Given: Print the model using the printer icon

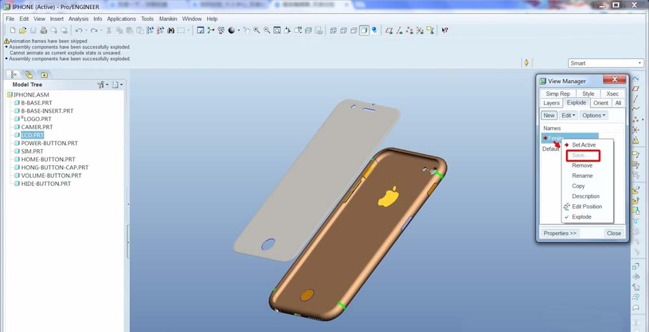Looking at the screenshot, I should [43, 30].
